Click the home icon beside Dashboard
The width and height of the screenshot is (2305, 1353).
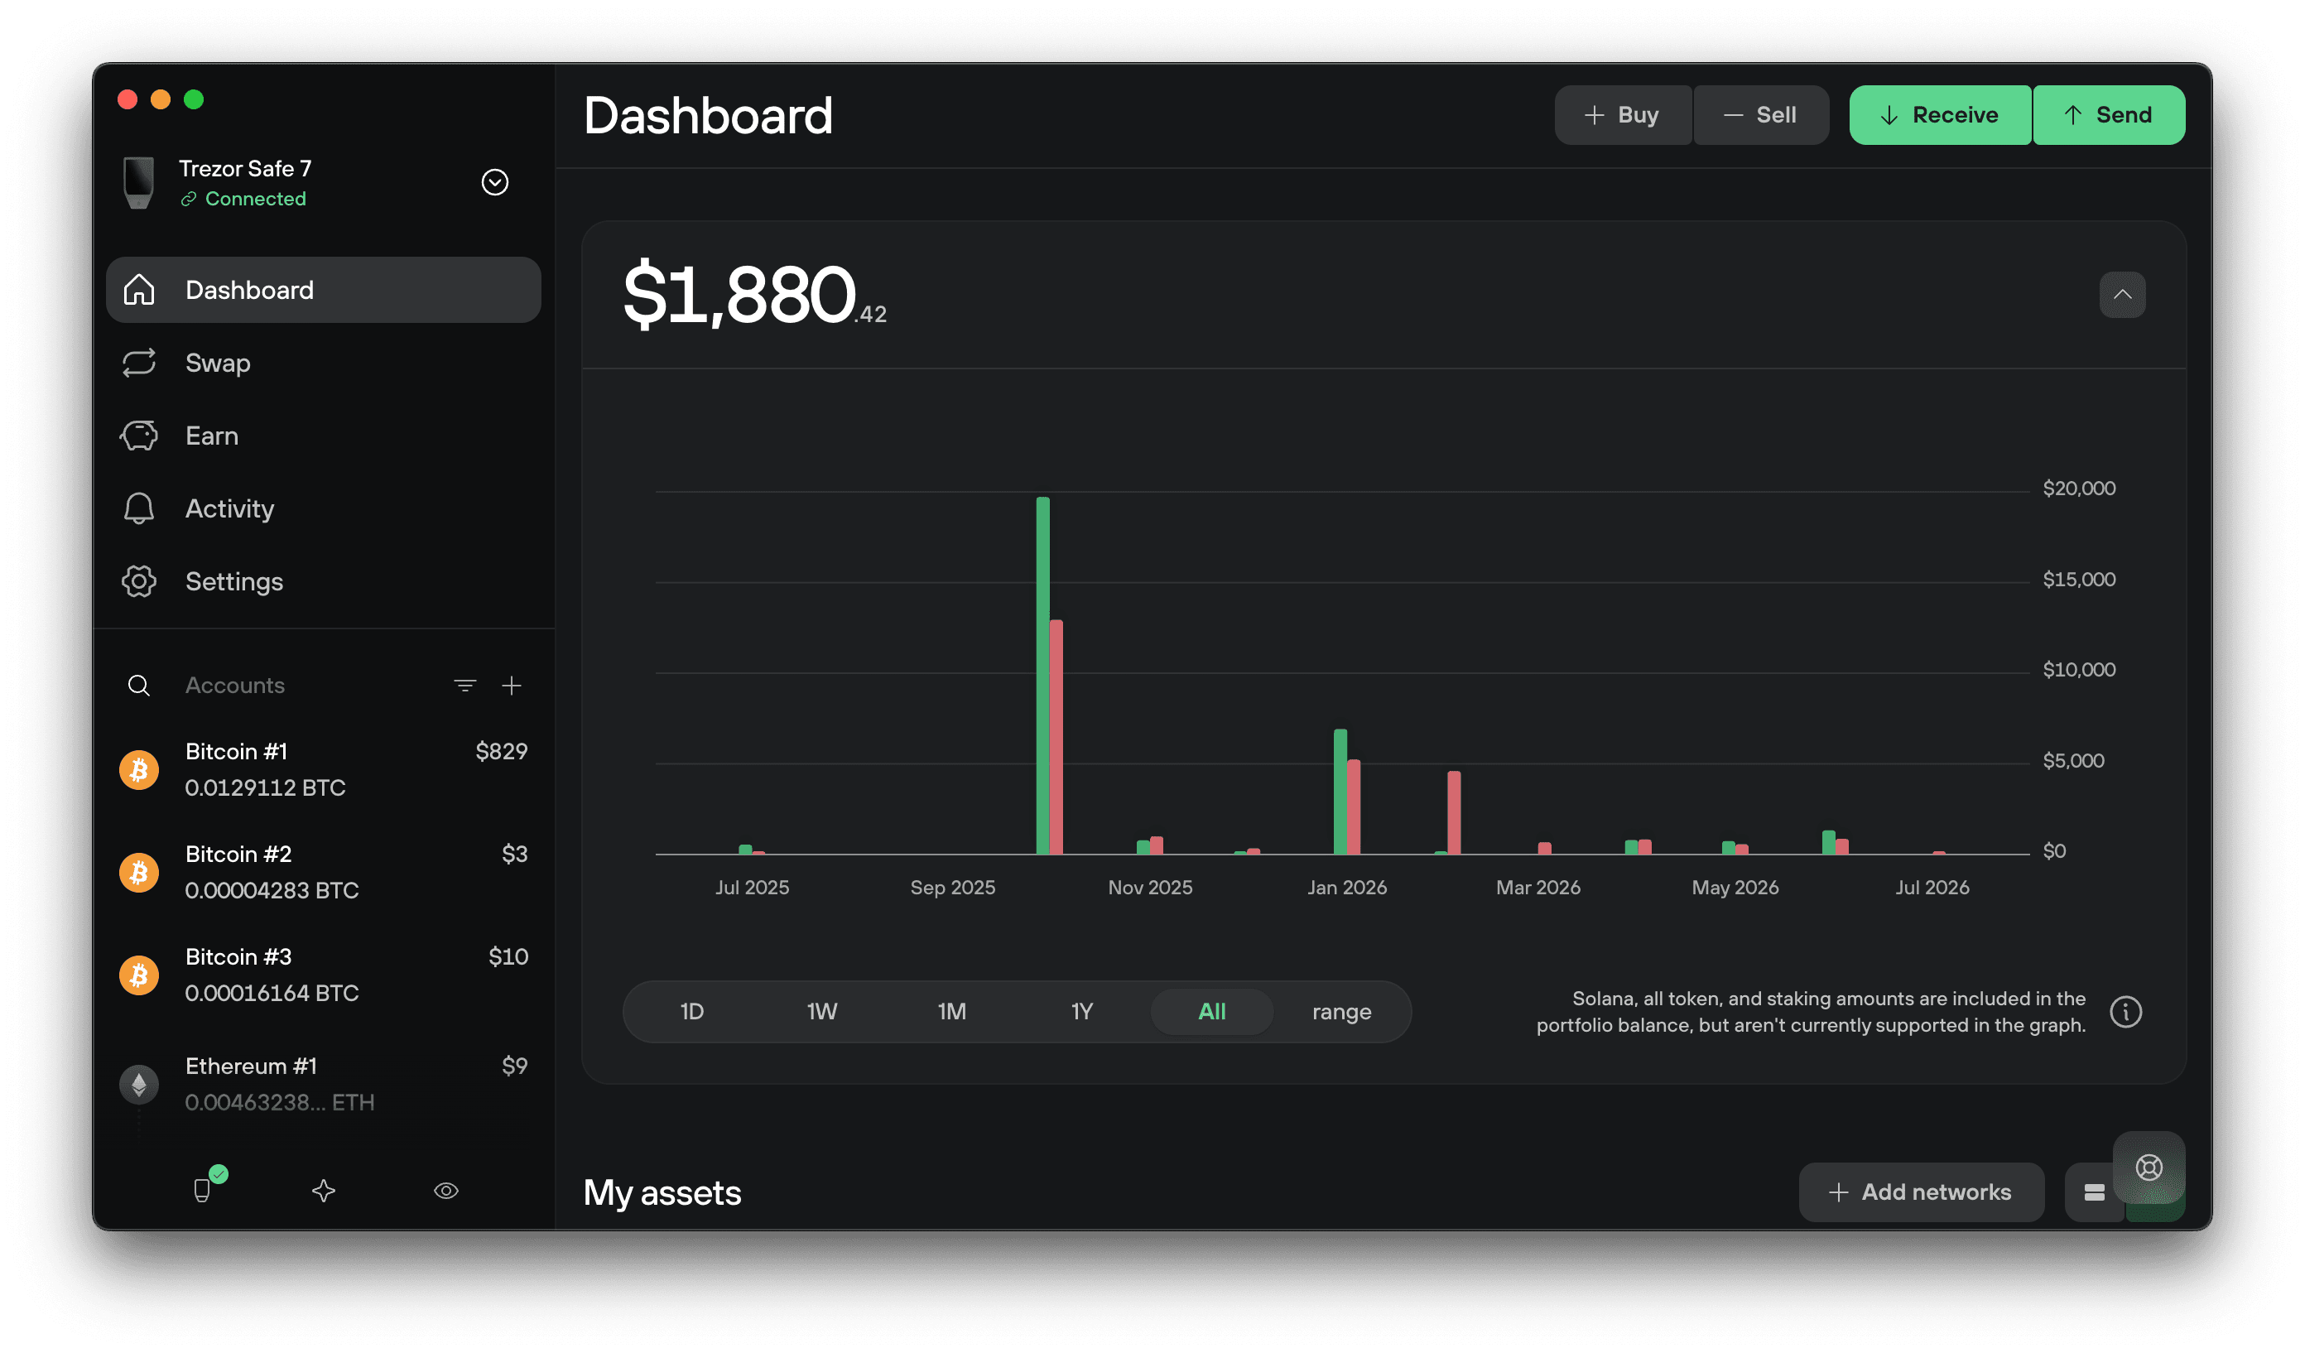click(139, 290)
